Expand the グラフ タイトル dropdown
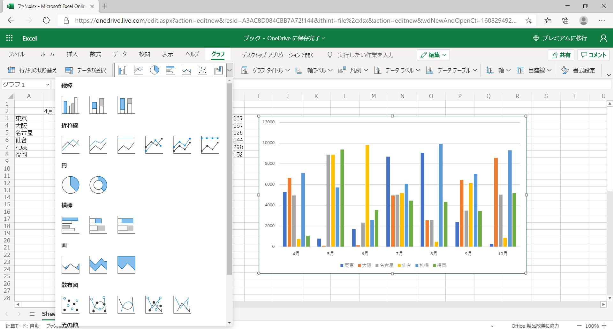The height and width of the screenshot is (329, 613). point(265,70)
